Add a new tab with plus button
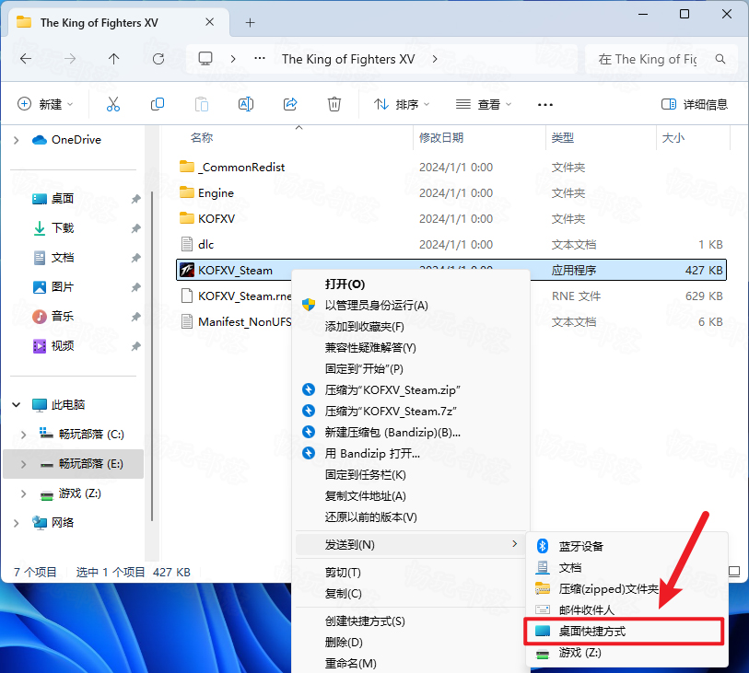Image resolution: width=749 pixels, height=673 pixels. coord(251,22)
